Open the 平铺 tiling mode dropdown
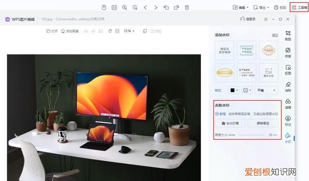The width and height of the screenshot is (309, 181). point(266,90)
